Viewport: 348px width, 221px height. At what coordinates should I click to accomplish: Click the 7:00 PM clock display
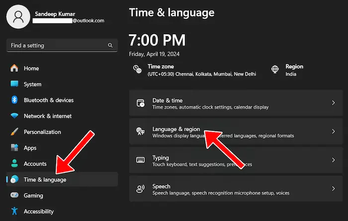pyautogui.click(x=157, y=40)
